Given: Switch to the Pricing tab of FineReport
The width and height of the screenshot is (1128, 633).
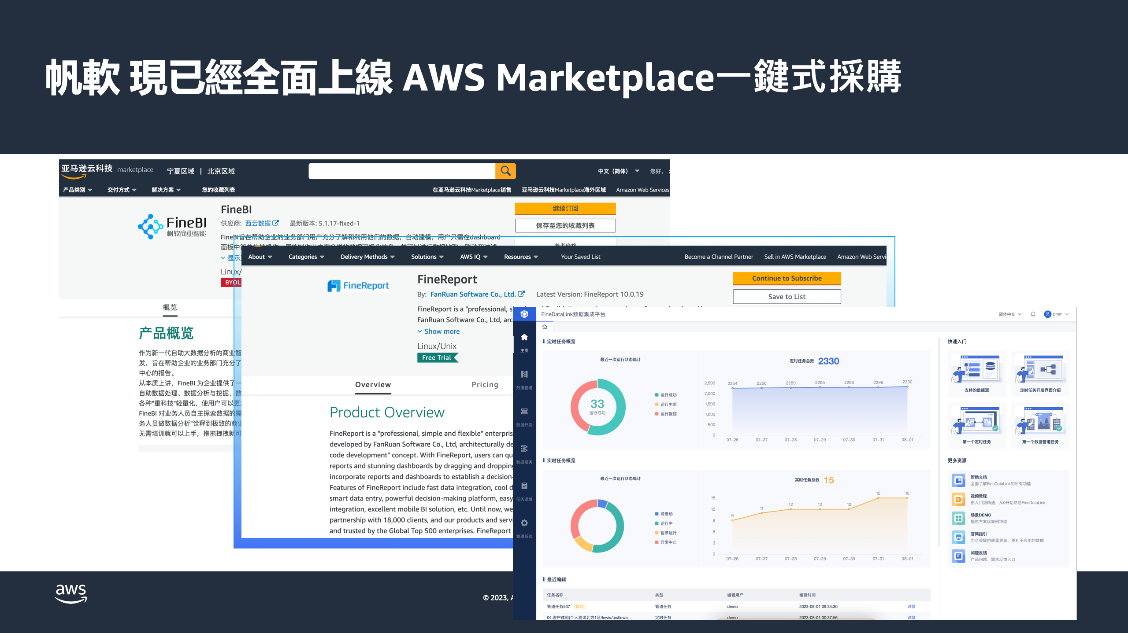Looking at the screenshot, I should tap(485, 384).
